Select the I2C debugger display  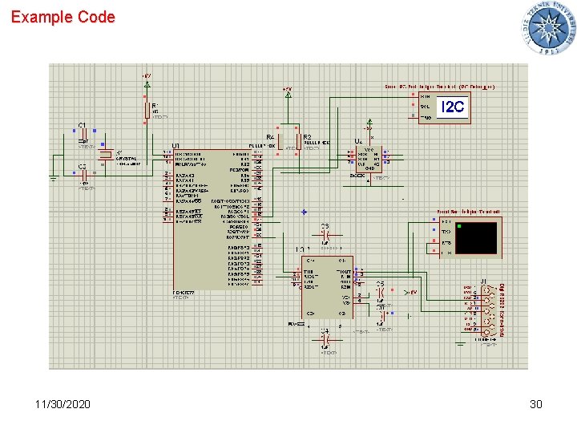tap(452, 107)
